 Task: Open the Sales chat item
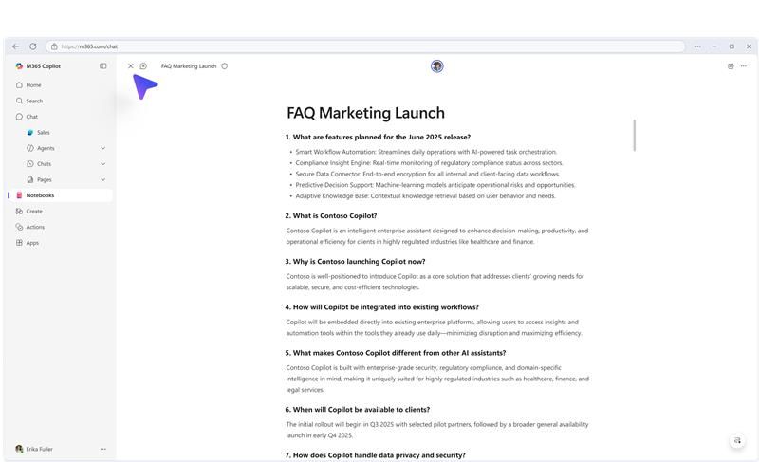click(43, 133)
